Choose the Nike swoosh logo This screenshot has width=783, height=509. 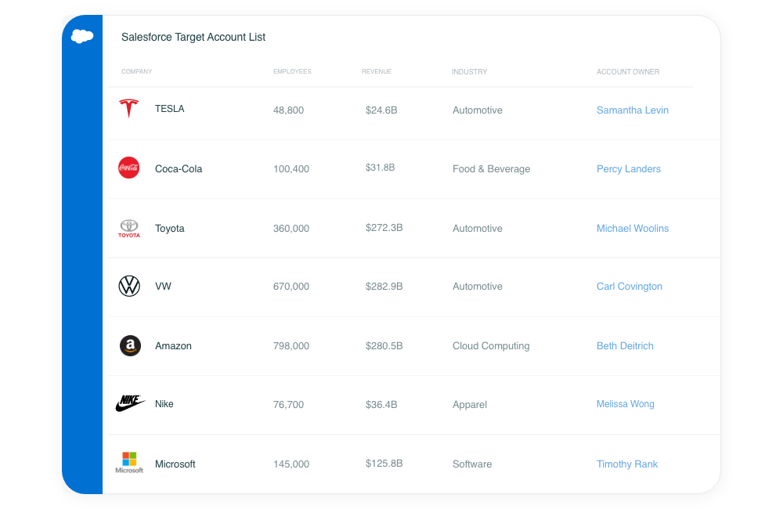click(x=130, y=403)
